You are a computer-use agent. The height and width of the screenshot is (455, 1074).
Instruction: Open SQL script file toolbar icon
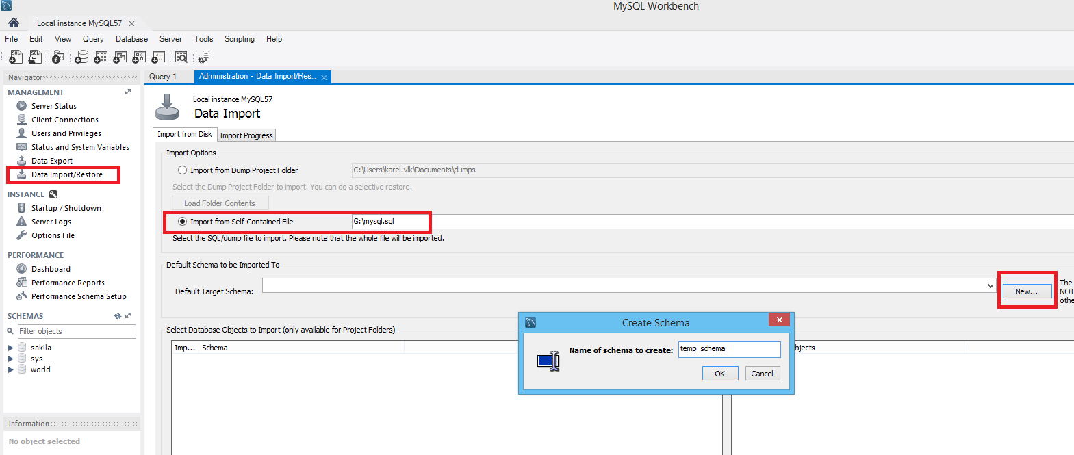click(35, 57)
